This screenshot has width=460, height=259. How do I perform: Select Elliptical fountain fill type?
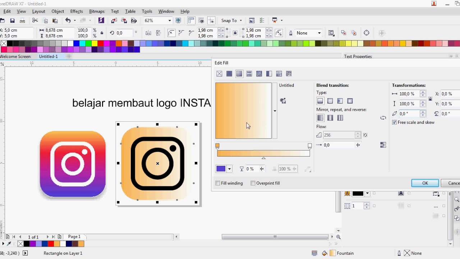click(x=330, y=101)
